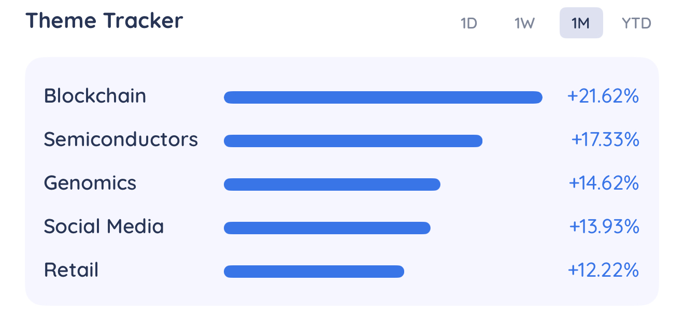
Task: Click the Retail performance bar
Action: coord(314,272)
